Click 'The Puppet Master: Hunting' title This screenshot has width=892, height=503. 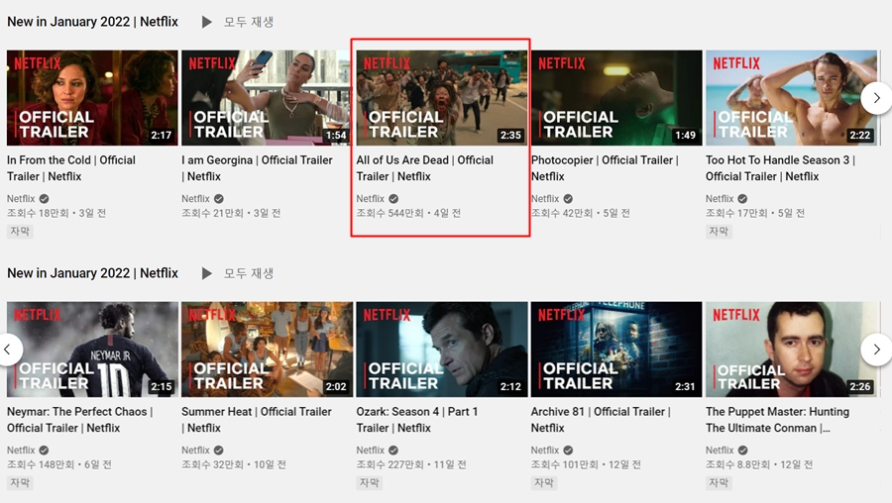[x=777, y=420]
